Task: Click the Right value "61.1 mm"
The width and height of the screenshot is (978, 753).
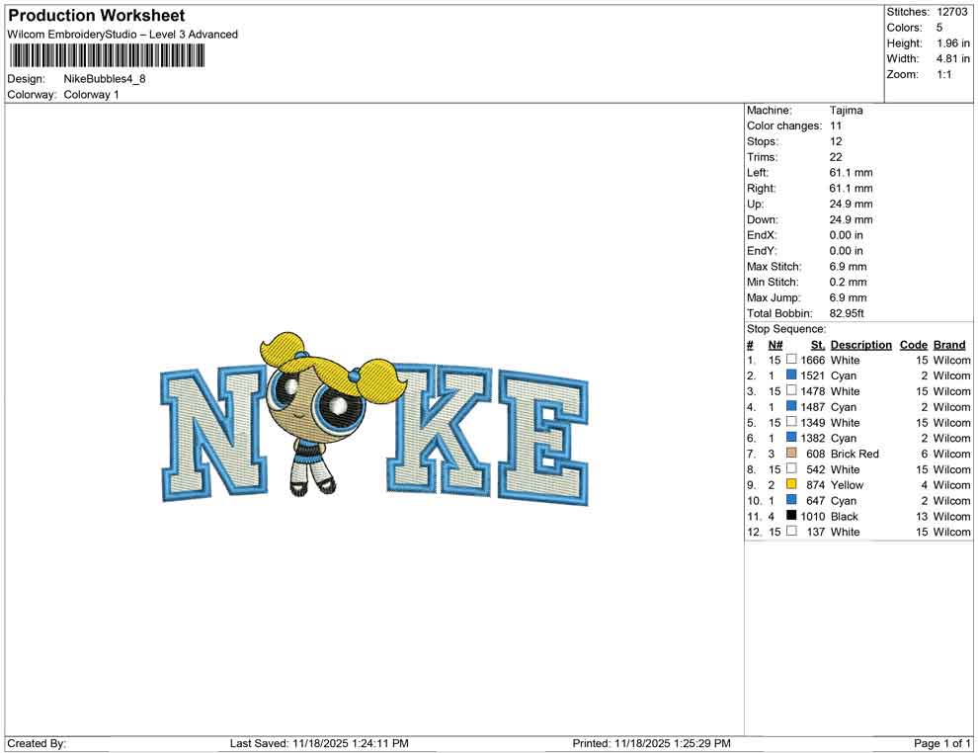Action: click(852, 189)
